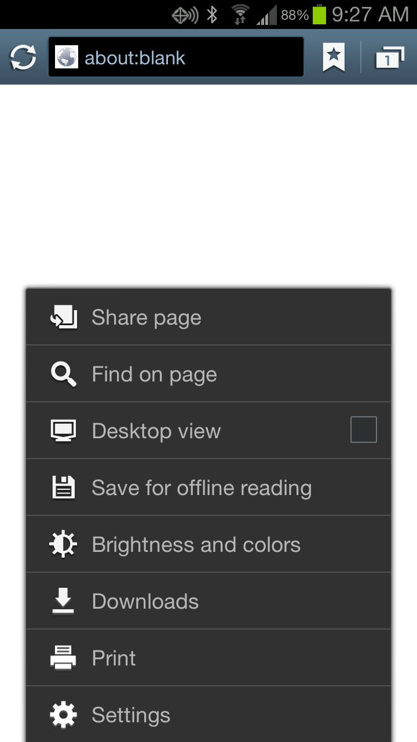Click the desktop monitor icon
The height and width of the screenshot is (742, 417).
tap(63, 431)
